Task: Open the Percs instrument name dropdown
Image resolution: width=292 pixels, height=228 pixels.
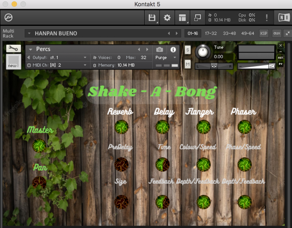Action: (x=31, y=49)
